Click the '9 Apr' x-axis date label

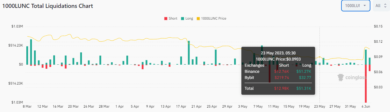tap(150, 106)
